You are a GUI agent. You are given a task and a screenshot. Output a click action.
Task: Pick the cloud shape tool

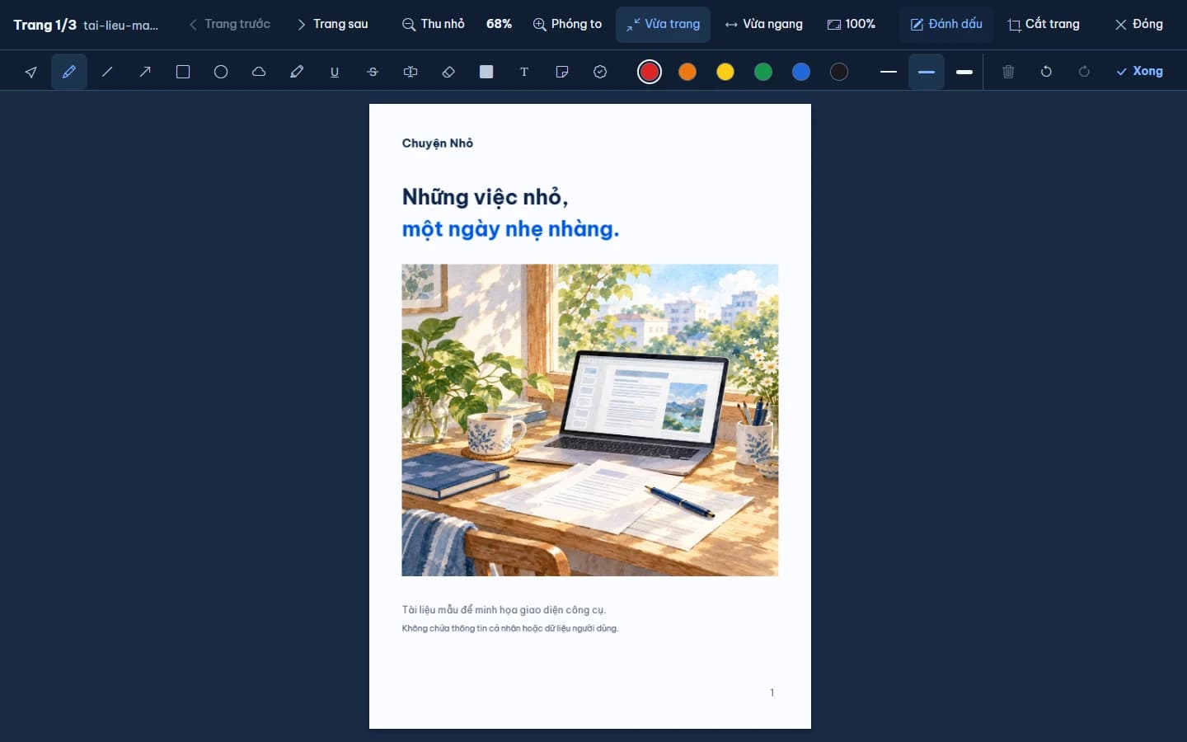pos(259,72)
